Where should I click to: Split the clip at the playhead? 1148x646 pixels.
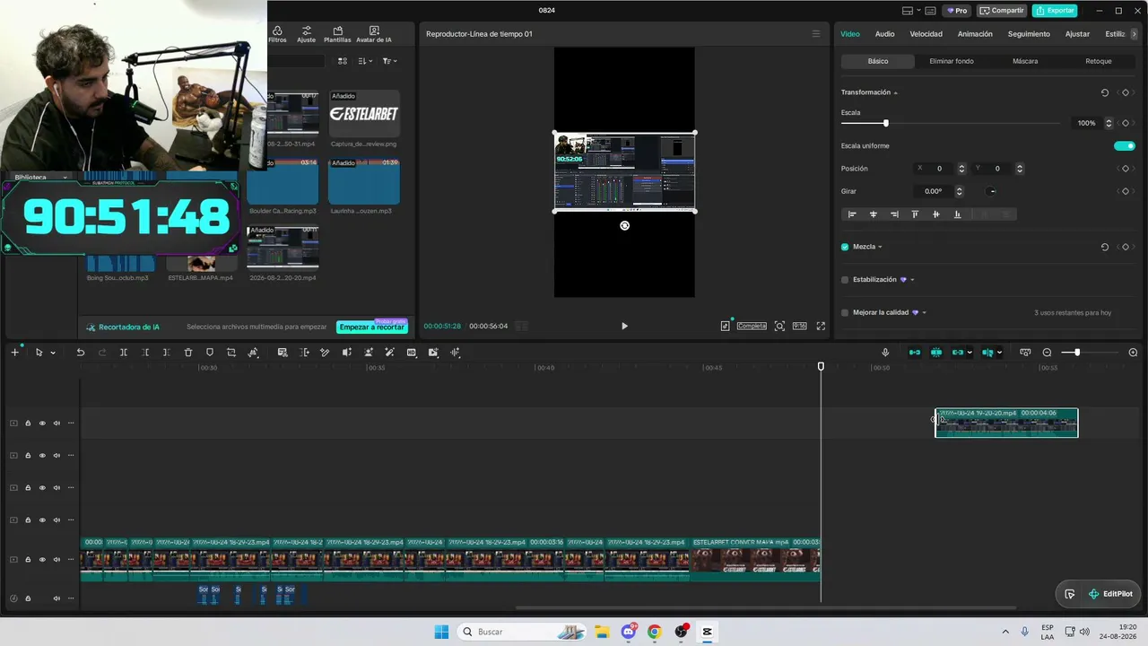(123, 353)
